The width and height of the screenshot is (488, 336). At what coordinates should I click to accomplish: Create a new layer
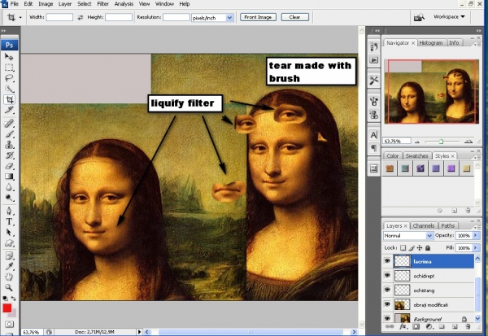pyautogui.click(x=455, y=327)
